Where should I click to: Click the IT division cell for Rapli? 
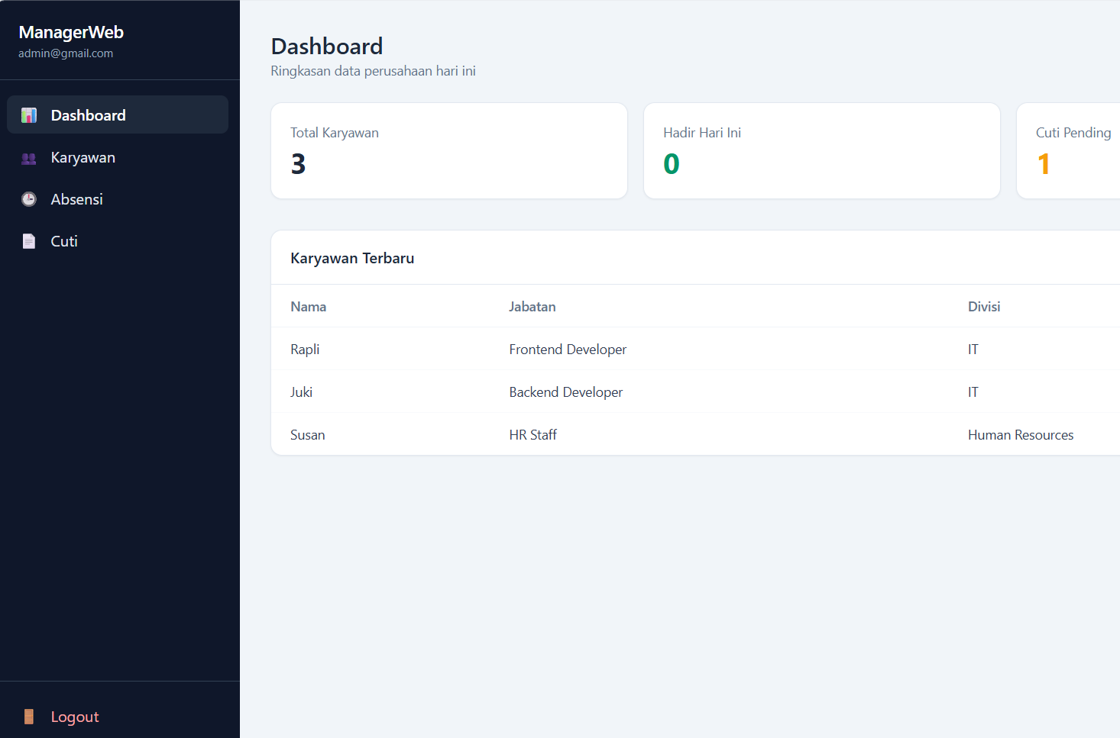pos(973,350)
